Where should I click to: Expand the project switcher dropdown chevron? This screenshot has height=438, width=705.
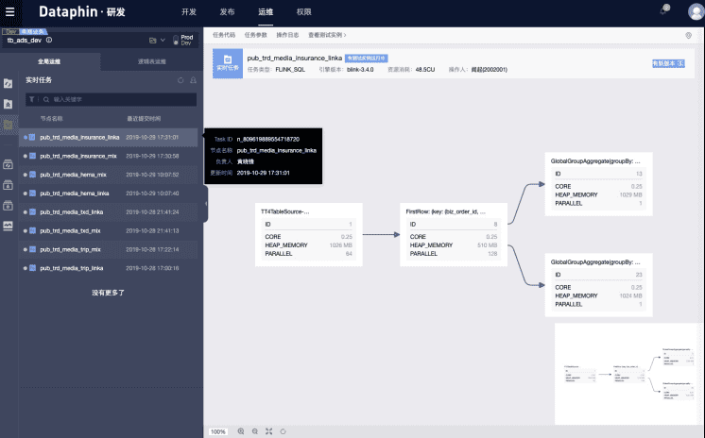(163, 40)
